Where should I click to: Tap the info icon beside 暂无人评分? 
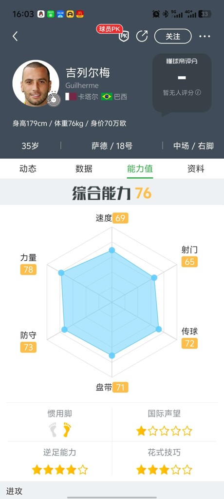(198, 92)
